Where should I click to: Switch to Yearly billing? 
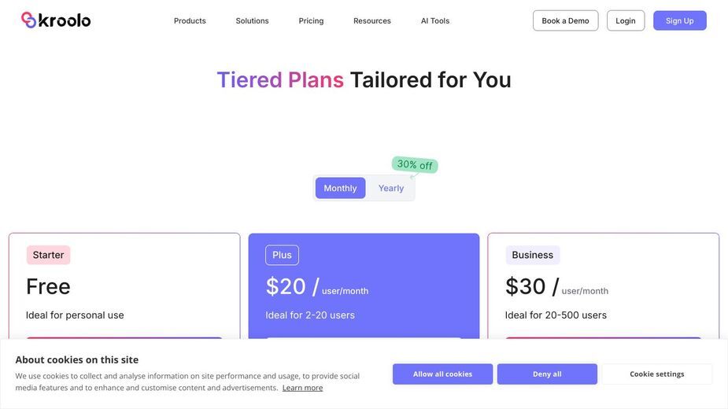pyautogui.click(x=391, y=188)
